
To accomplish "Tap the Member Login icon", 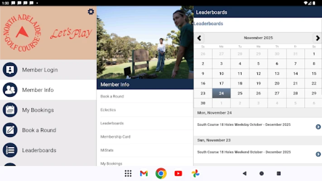I will (x=10, y=70).
